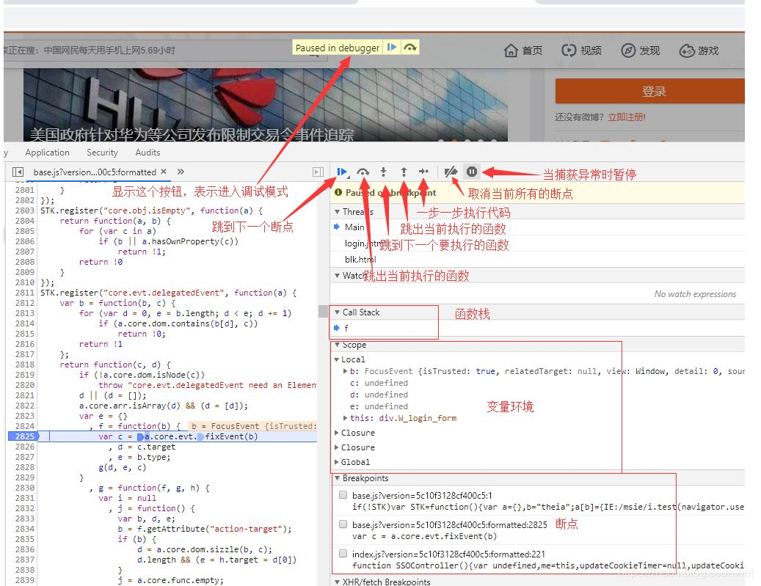Switch to Application panel tab
The width and height of the screenshot is (761, 586).
tap(47, 153)
